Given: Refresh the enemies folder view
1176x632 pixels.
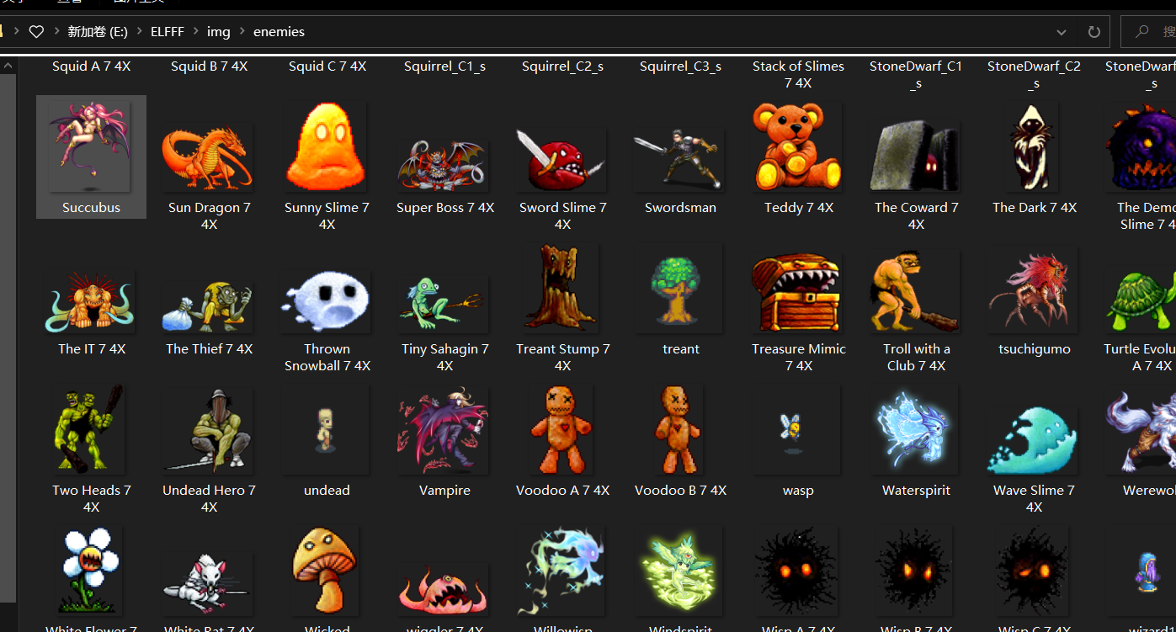Looking at the screenshot, I should (1094, 32).
